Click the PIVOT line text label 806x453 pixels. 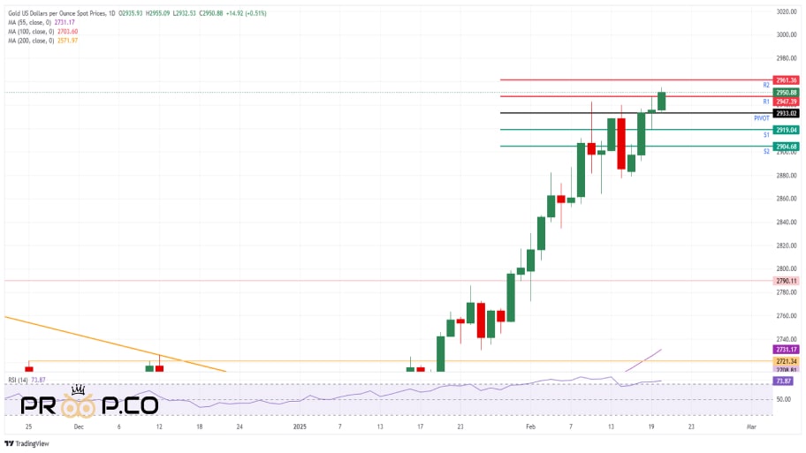[761, 118]
